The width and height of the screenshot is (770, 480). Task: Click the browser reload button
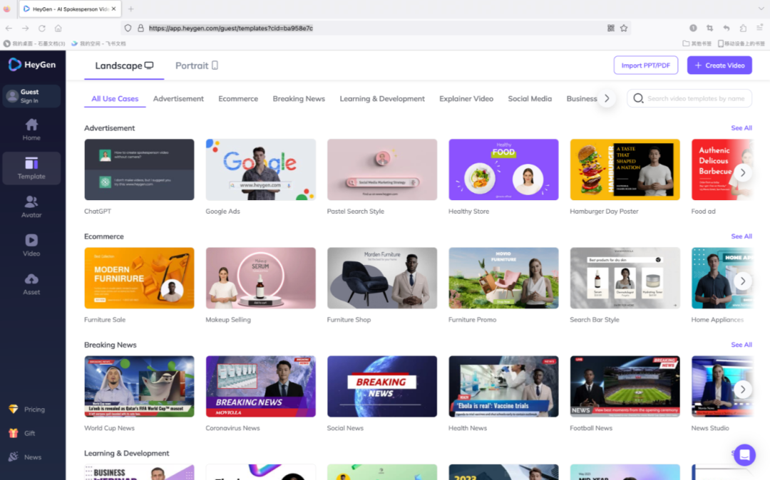click(42, 28)
